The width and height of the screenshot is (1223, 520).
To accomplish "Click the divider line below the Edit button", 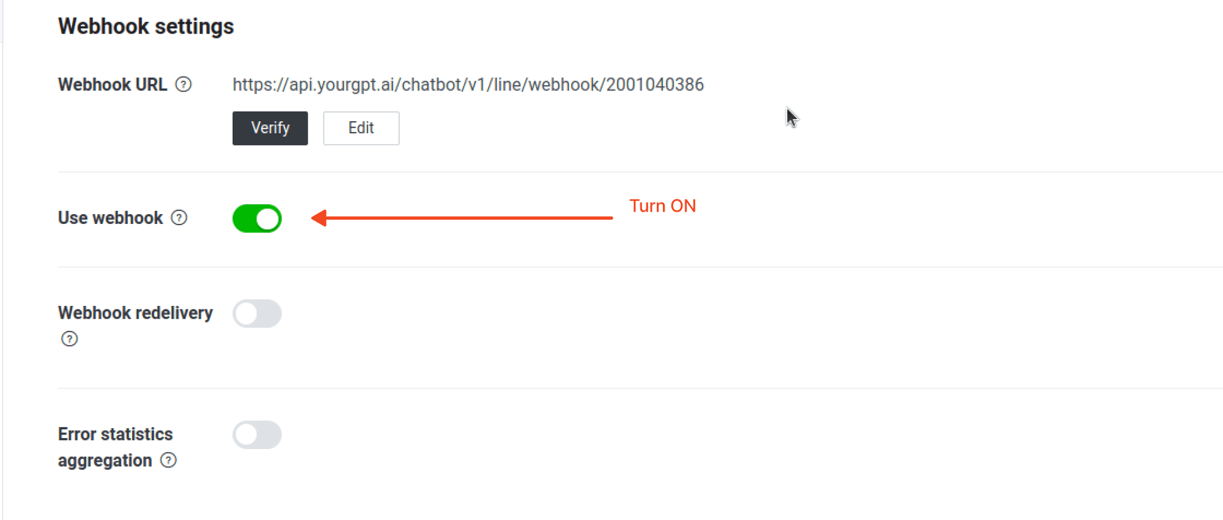I will click(x=611, y=173).
